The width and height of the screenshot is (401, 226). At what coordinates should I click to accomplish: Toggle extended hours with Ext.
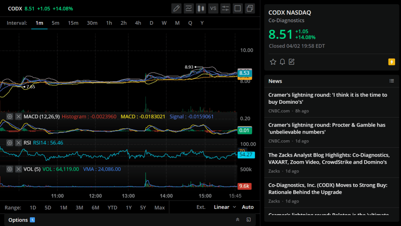pyautogui.click(x=201, y=207)
